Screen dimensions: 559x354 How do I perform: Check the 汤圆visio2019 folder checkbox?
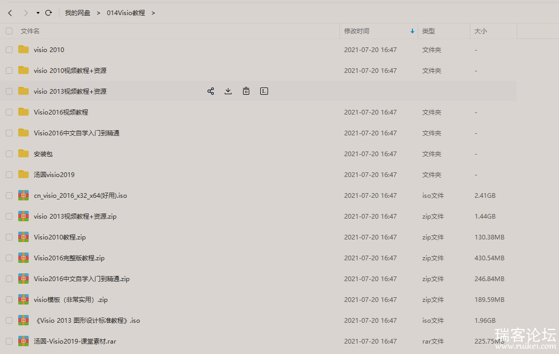9,175
